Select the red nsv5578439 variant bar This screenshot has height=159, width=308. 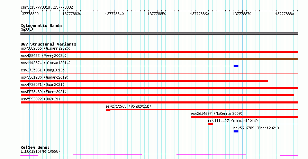pos(157,95)
